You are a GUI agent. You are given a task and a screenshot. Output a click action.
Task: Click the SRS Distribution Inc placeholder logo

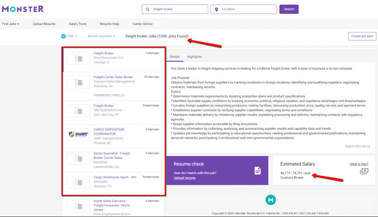pyautogui.click(x=78, y=111)
